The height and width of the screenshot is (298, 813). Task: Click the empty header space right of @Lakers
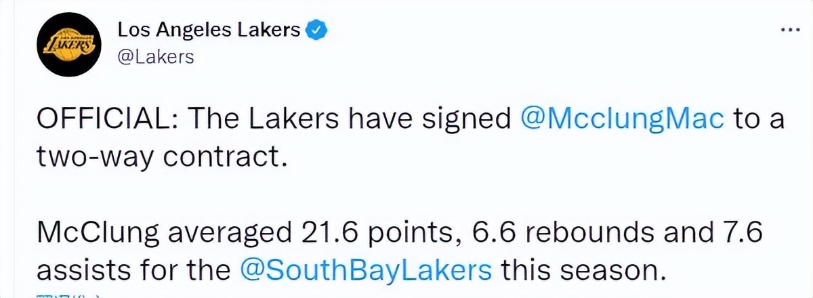474,57
